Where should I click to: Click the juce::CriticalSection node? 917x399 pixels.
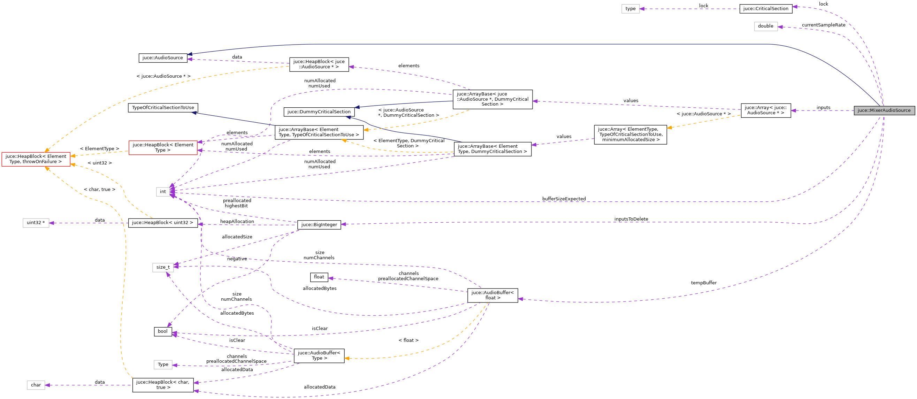pyautogui.click(x=766, y=9)
